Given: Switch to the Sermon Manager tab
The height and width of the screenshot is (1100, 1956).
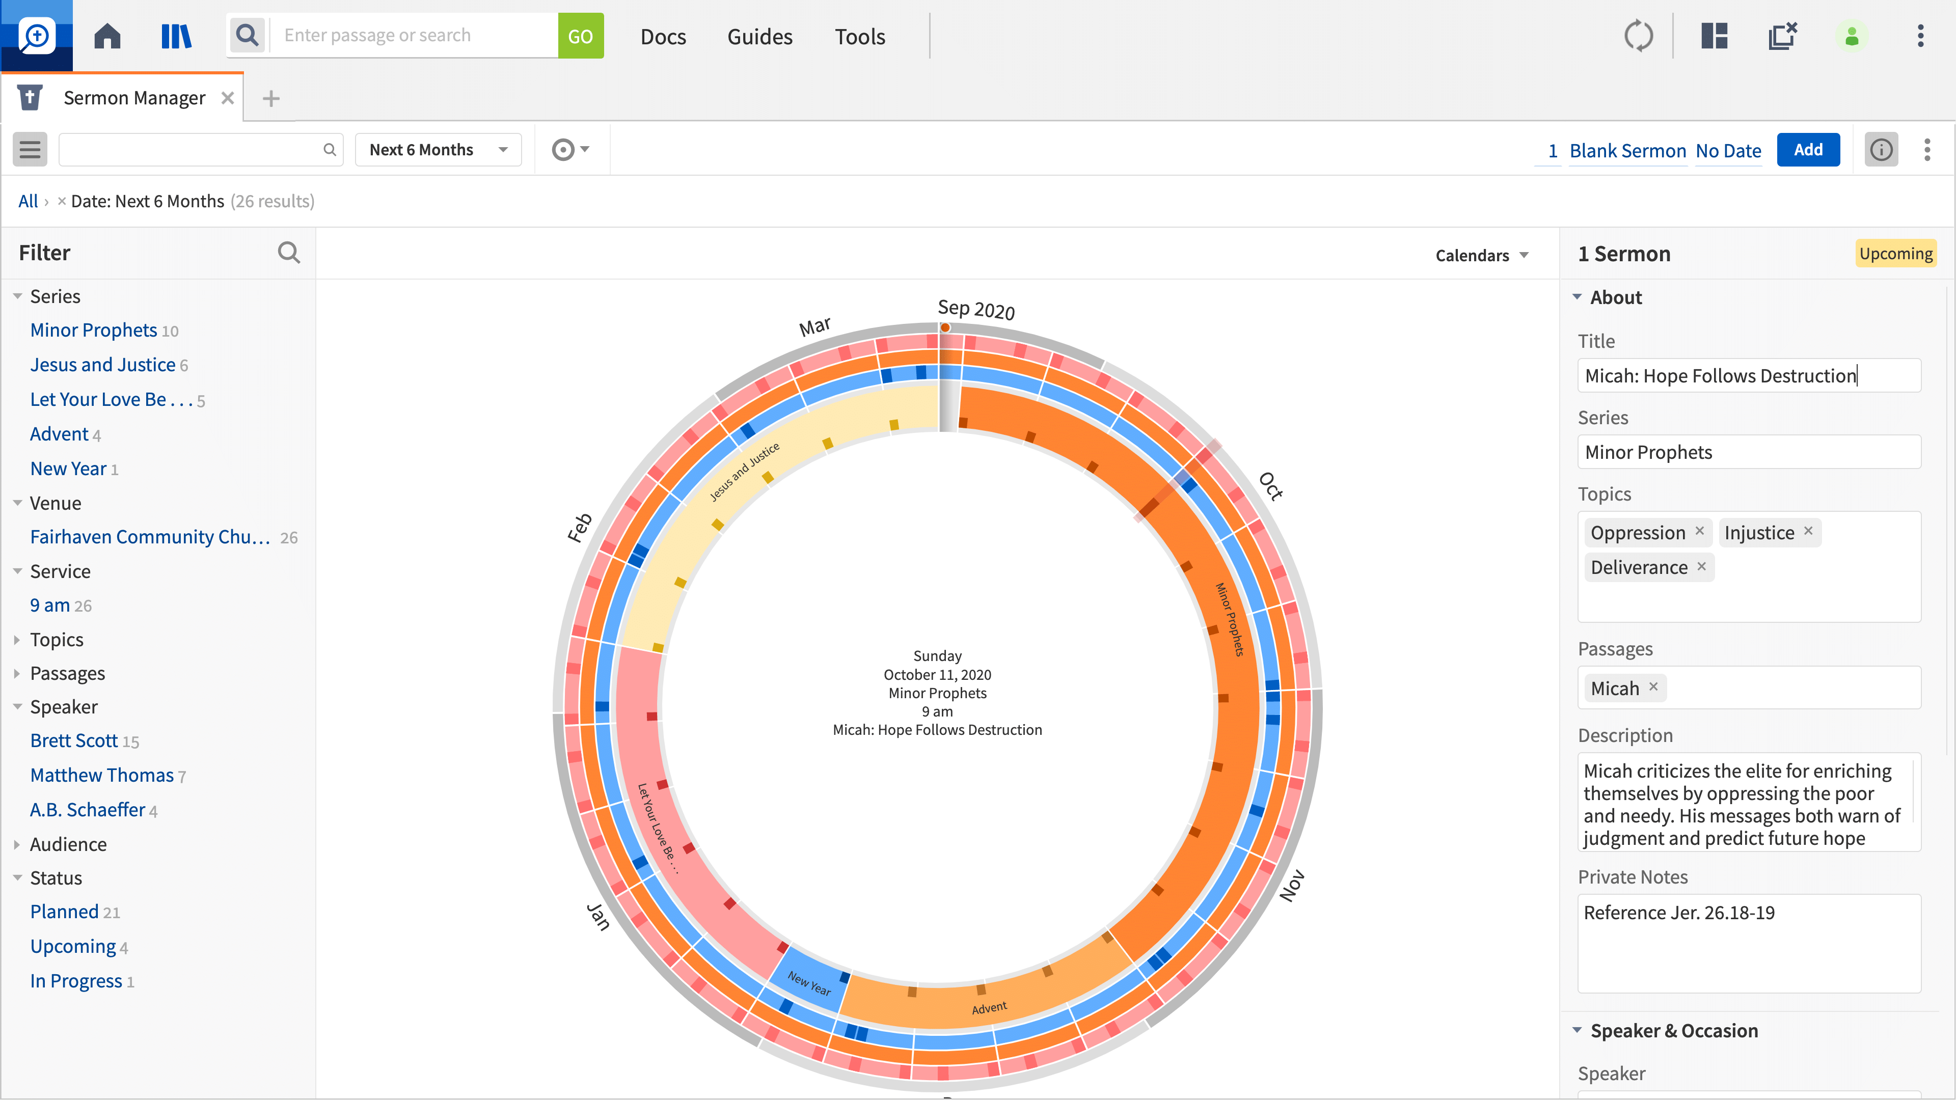Looking at the screenshot, I should tap(133, 98).
